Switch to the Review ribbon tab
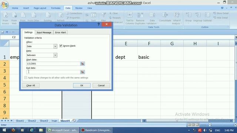The height and width of the screenshot is (133, 237). pyautogui.click(x=79, y=8)
